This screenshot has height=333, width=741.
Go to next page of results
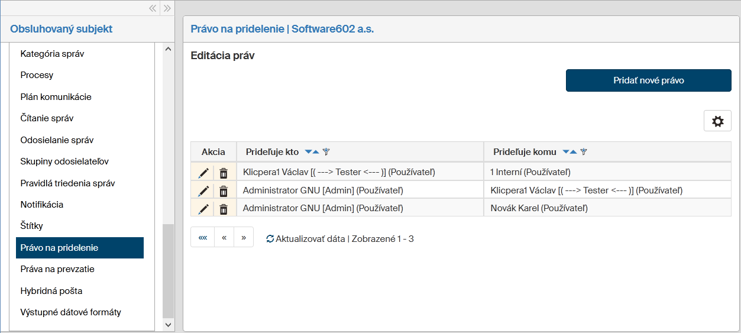click(x=244, y=237)
